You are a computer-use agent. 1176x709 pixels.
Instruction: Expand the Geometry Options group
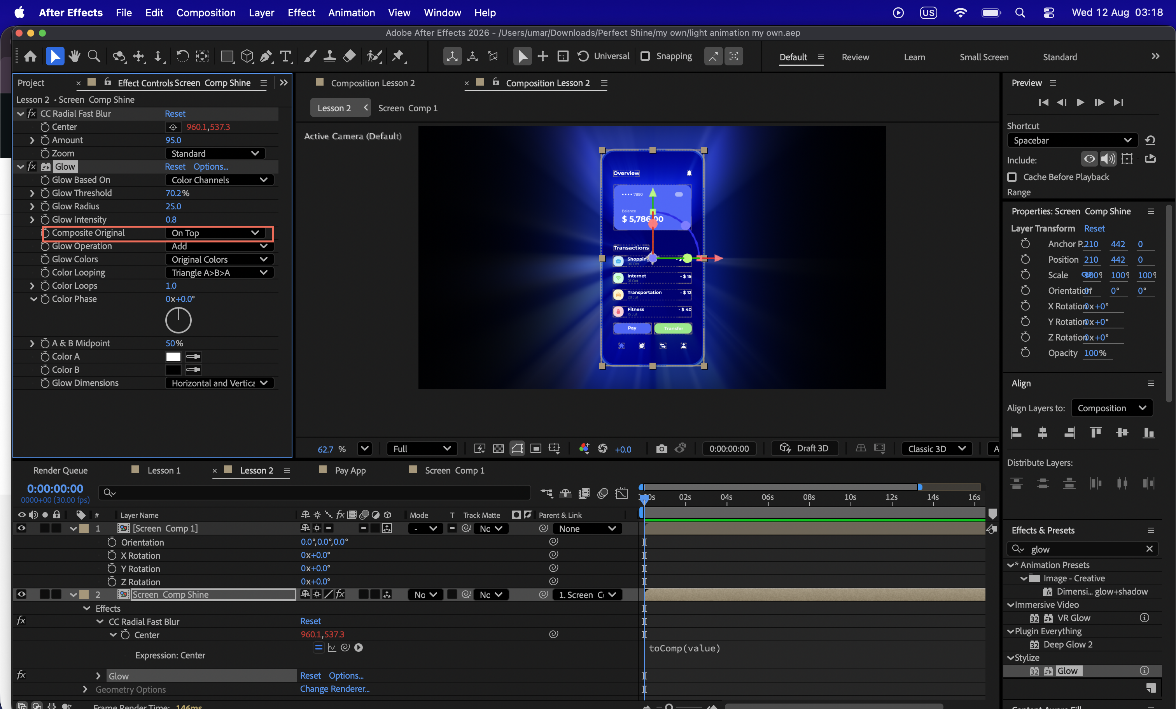click(x=85, y=689)
